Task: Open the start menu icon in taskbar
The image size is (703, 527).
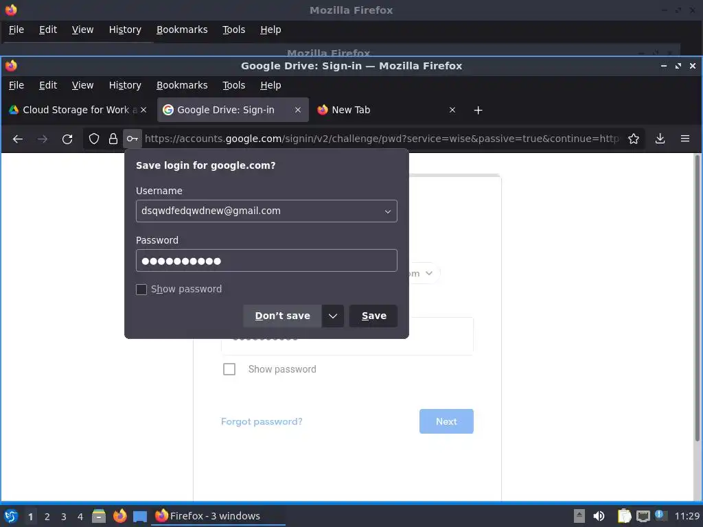Action: [x=11, y=516]
